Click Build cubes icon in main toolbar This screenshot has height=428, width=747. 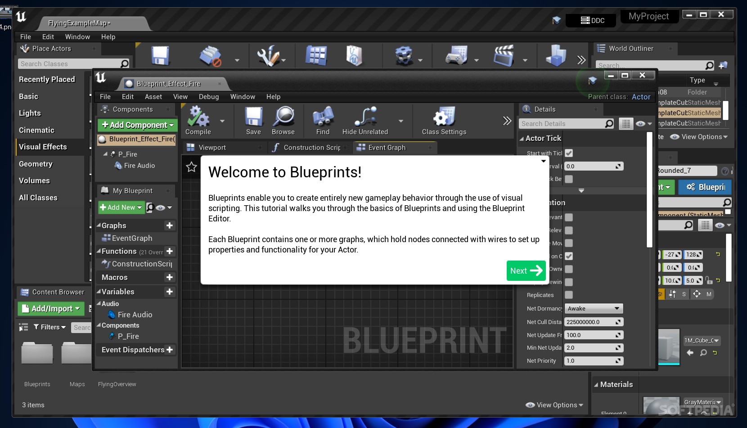tap(556, 56)
